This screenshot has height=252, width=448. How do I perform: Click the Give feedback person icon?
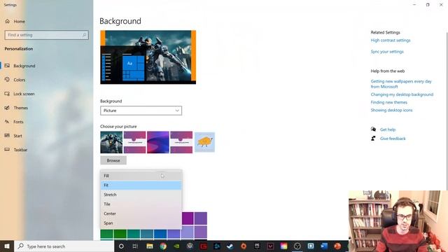click(x=373, y=139)
